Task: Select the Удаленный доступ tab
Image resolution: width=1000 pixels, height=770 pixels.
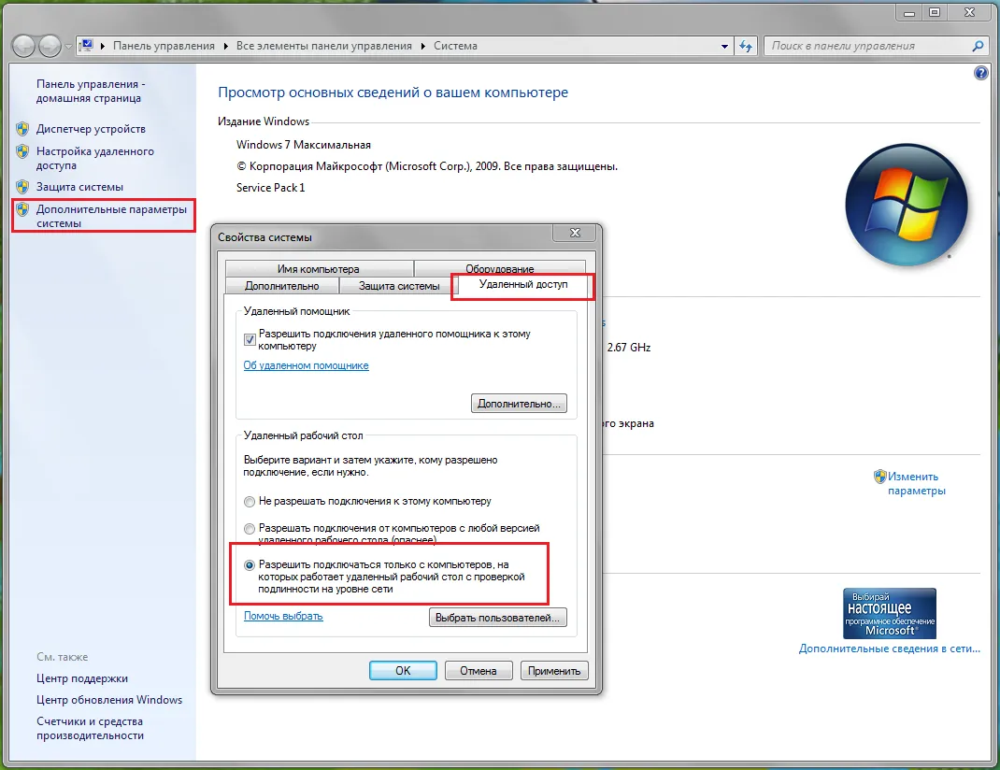Action: click(523, 284)
